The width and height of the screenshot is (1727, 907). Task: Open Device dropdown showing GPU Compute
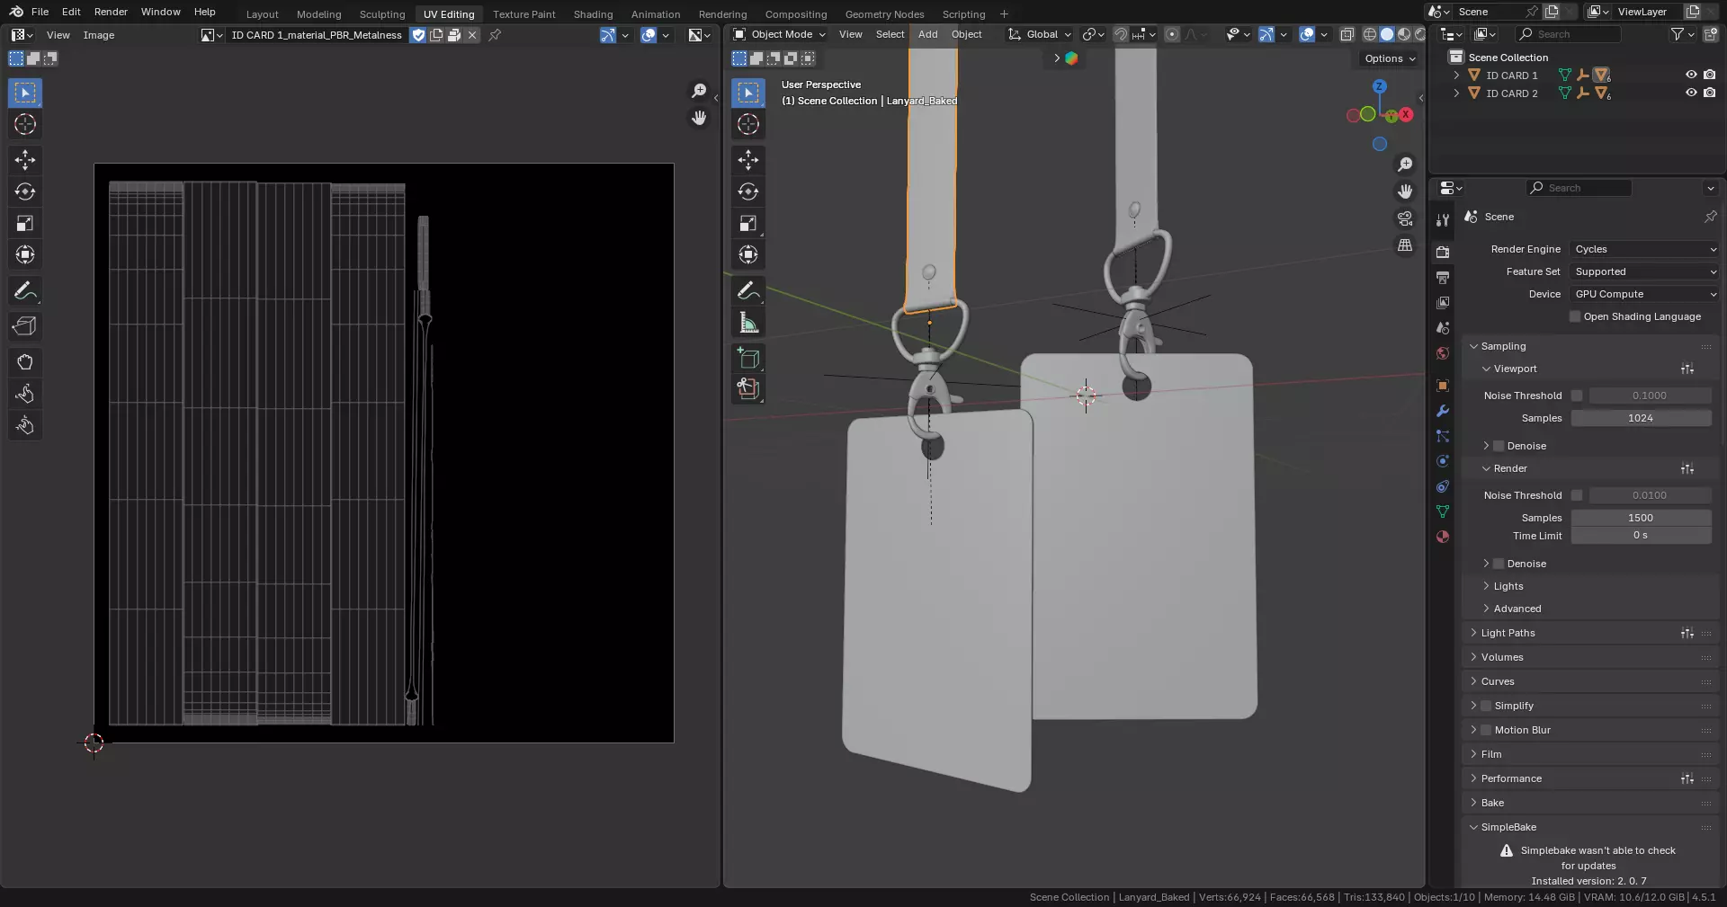(x=1645, y=294)
